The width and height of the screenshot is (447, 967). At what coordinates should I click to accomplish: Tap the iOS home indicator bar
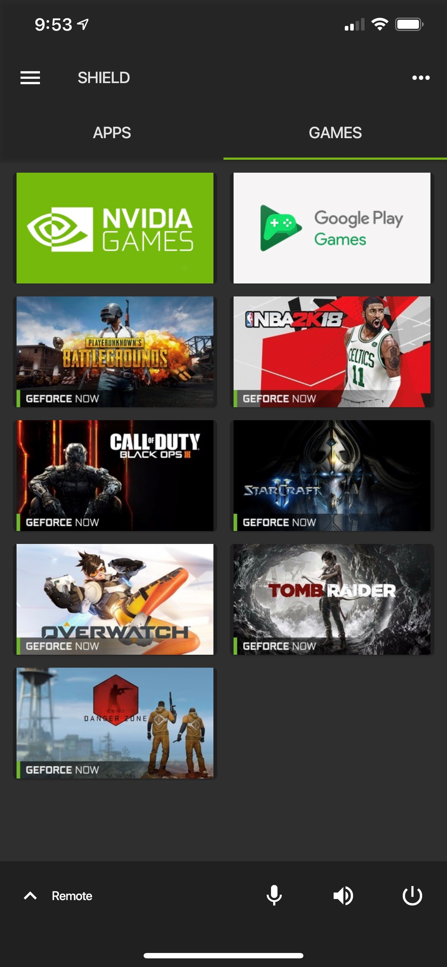coord(223,955)
